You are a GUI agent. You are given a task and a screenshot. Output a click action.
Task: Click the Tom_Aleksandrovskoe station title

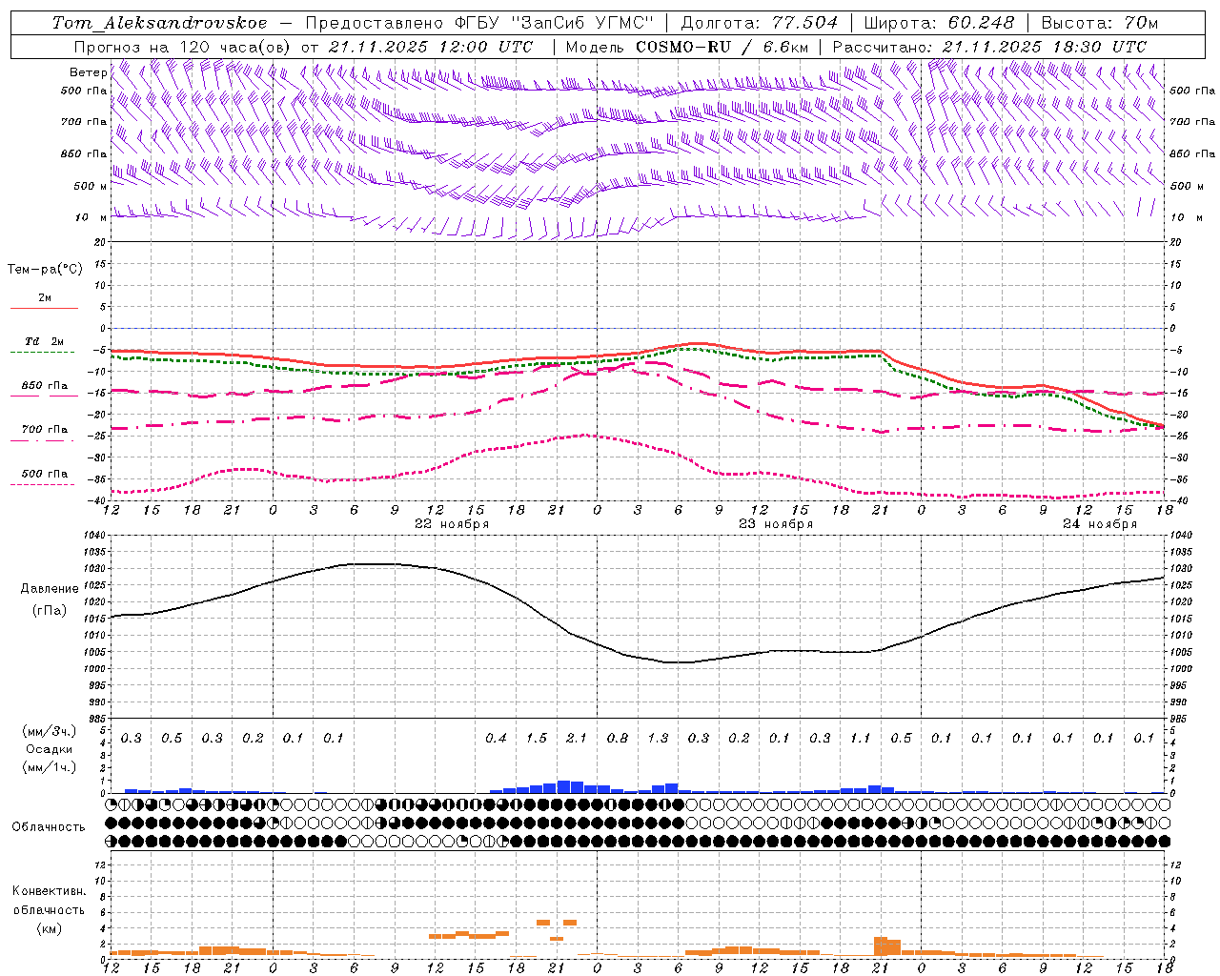(x=159, y=23)
